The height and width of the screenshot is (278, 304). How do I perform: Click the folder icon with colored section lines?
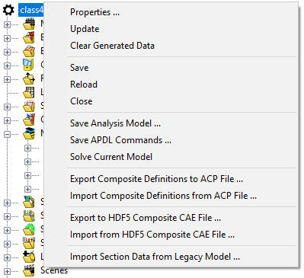tap(29, 216)
